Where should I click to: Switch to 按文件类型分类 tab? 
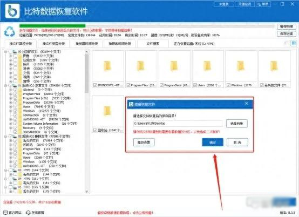(53, 44)
